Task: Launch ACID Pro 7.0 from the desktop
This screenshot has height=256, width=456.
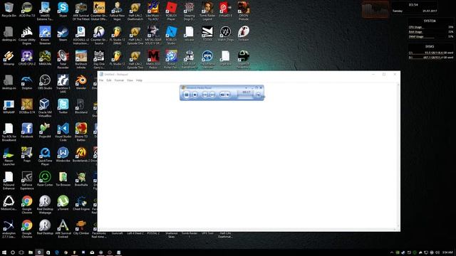Action: (27, 9)
